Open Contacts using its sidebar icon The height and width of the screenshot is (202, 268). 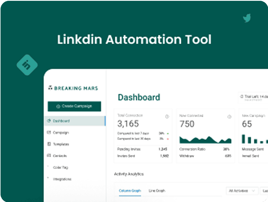point(49,156)
